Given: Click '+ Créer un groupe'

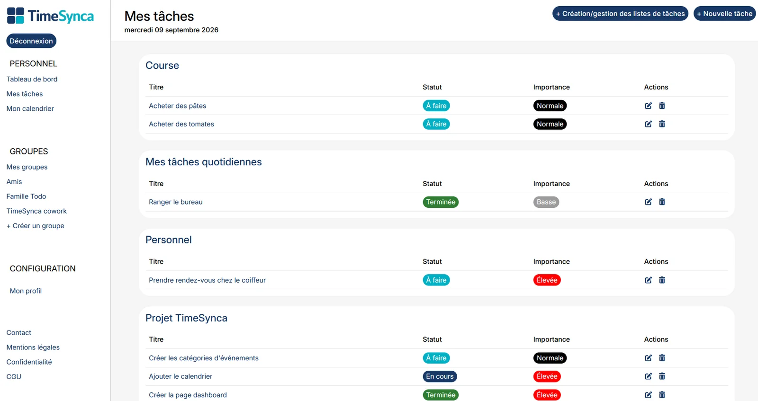Looking at the screenshot, I should click(x=35, y=226).
